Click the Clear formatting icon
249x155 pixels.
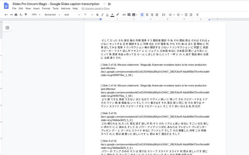(x=197, y=15)
